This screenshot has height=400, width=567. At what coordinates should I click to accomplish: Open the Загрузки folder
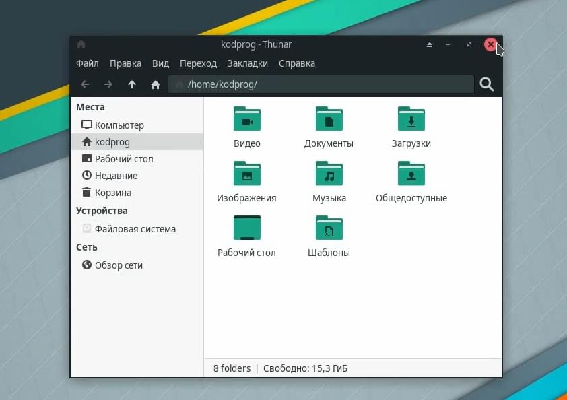[411, 127]
